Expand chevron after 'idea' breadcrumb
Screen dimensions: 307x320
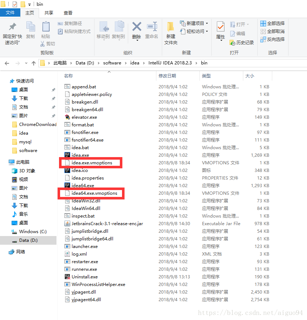144,63
